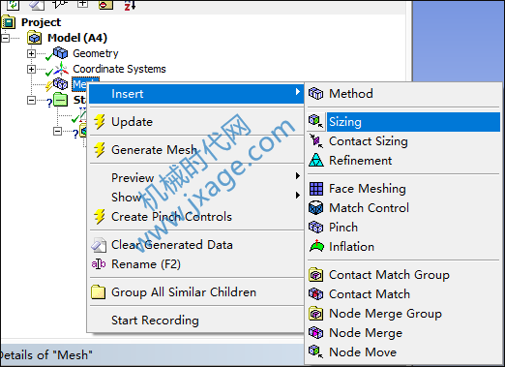The height and width of the screenshot is (367, 505).
Task: Click the Refinement triangle icon
Action: [x=316, y=161]
